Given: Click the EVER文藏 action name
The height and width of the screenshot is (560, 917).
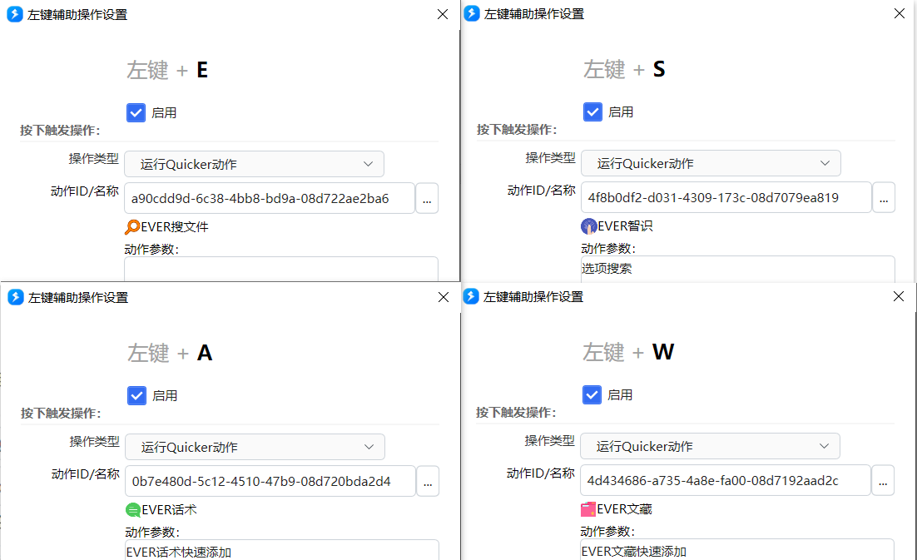Looking at the screenshot, I should tap(625, 509).
